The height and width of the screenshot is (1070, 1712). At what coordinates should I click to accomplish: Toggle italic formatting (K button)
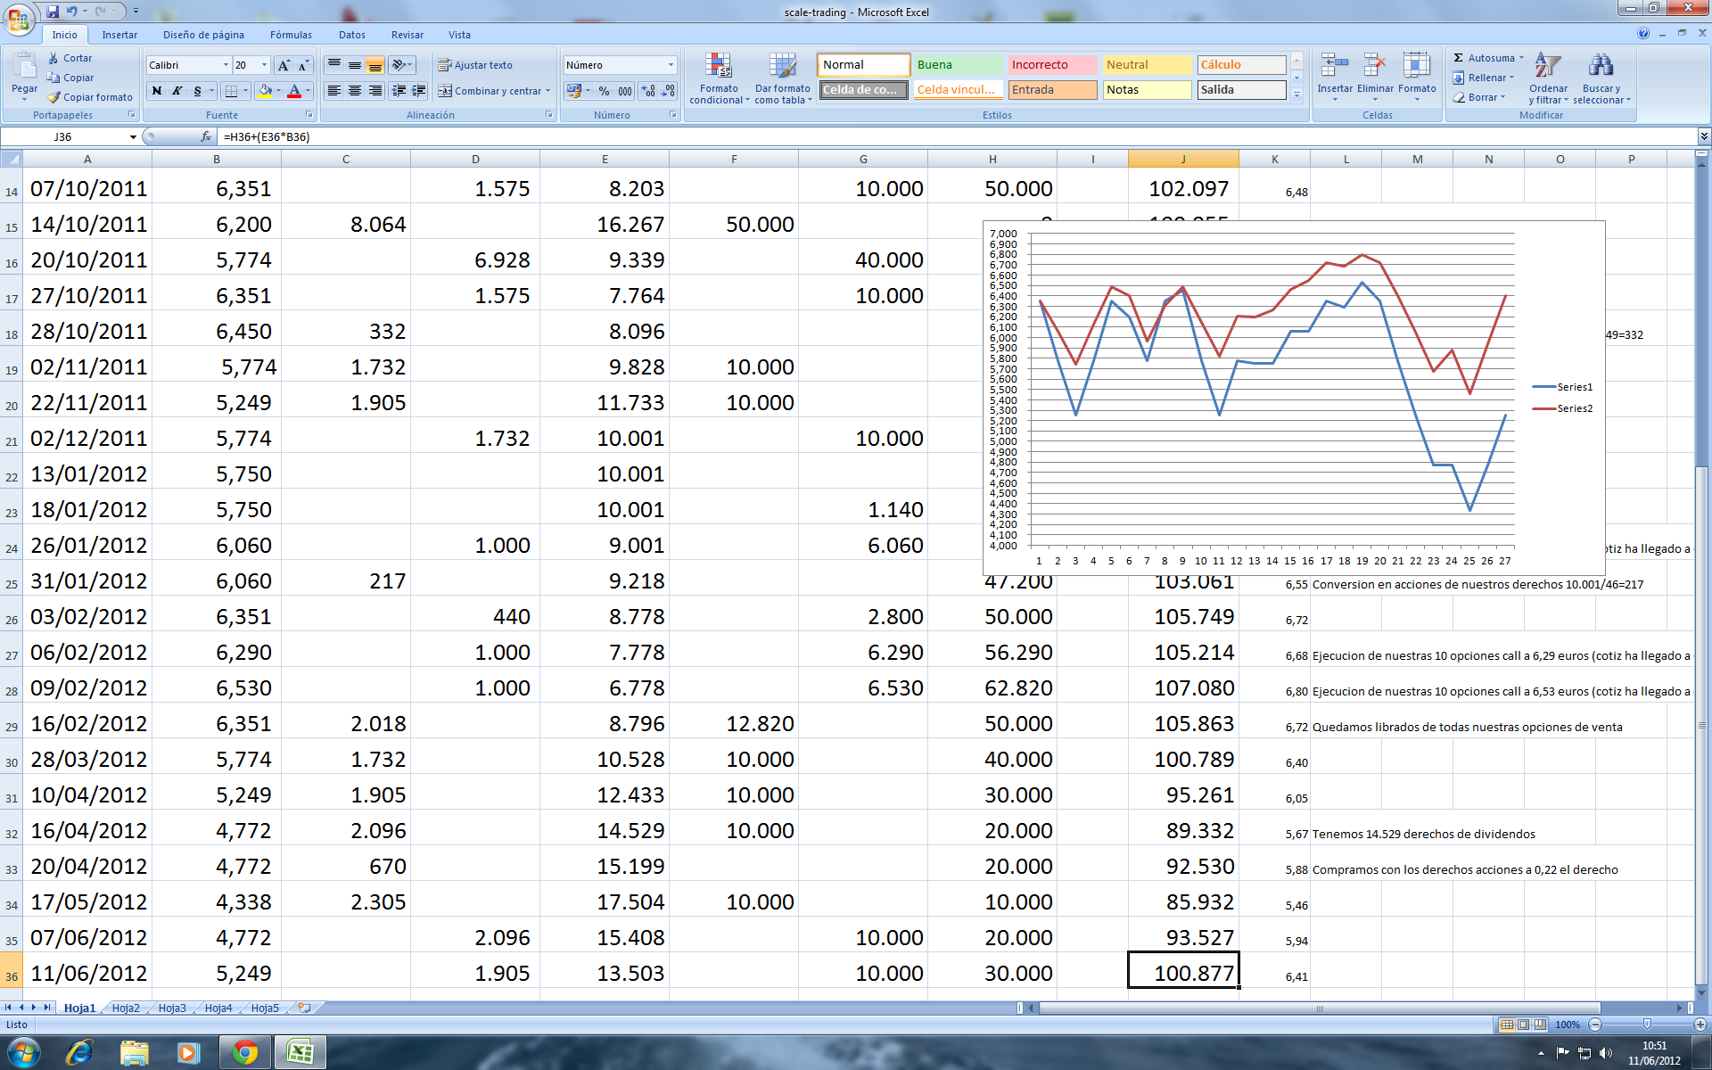(177, 91)
